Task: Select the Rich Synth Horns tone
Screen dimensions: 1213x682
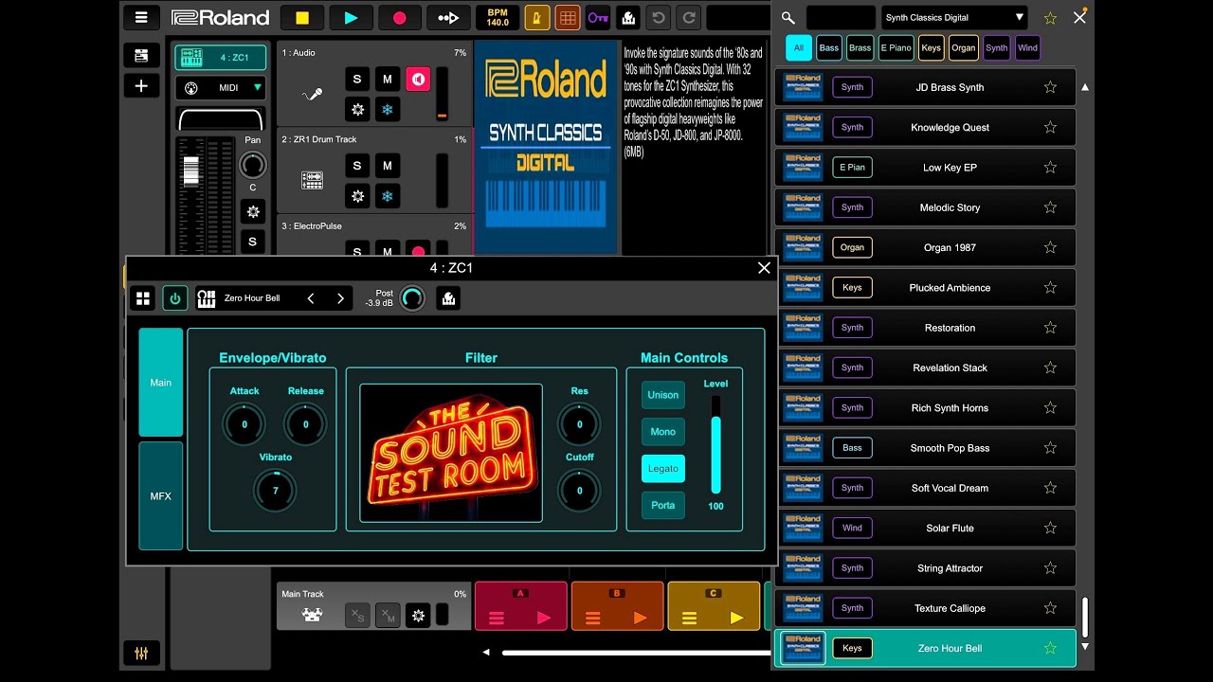Action: (x=925, y=408)
